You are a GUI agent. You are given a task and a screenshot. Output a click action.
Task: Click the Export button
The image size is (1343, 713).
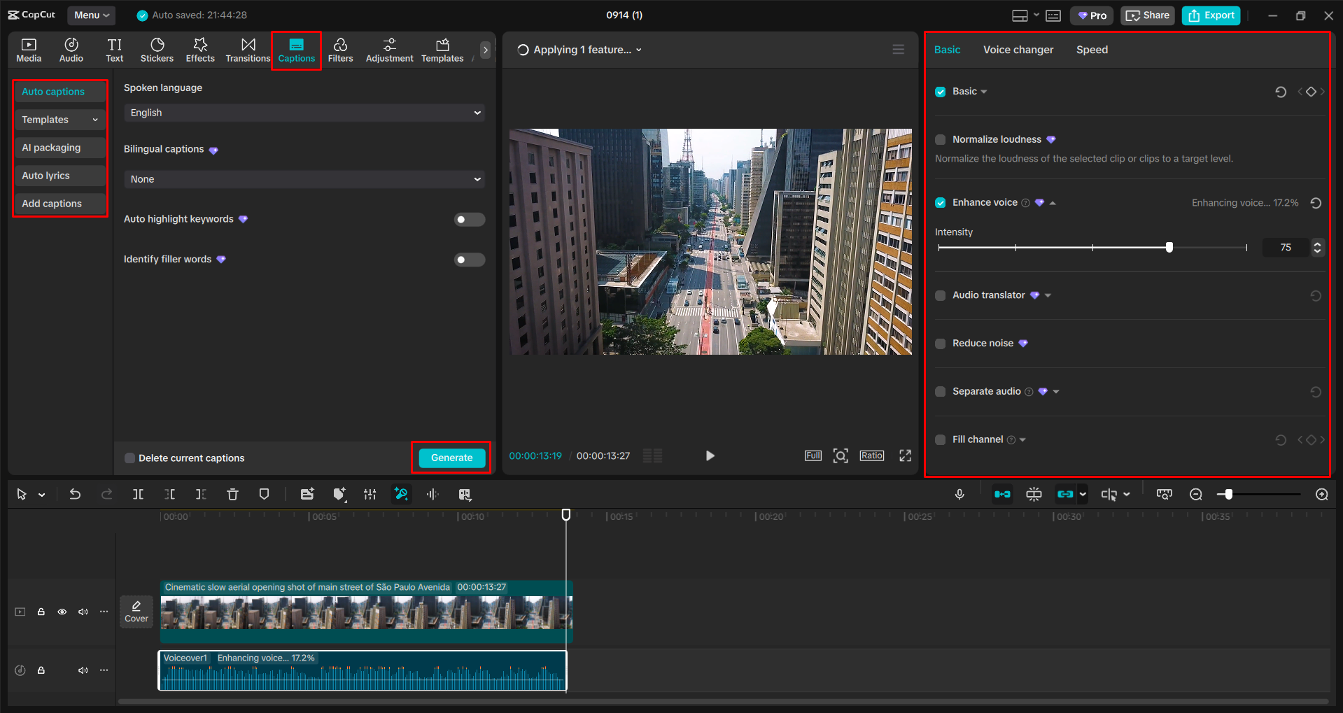click(x=1210, y=15)
